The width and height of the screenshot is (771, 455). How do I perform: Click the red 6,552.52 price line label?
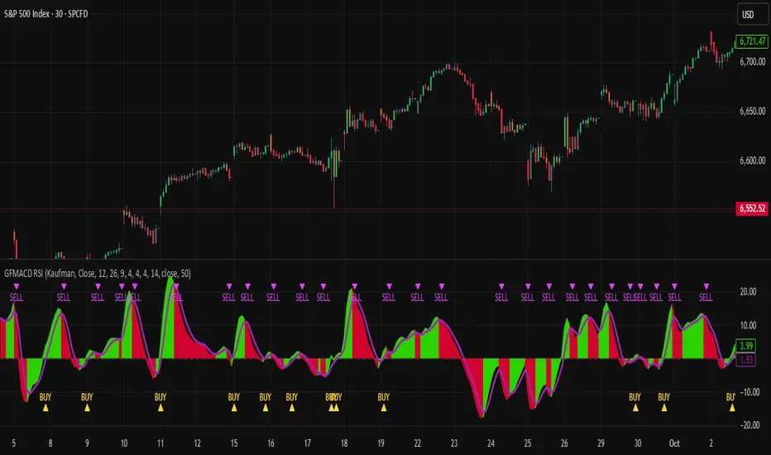(752, 208)
